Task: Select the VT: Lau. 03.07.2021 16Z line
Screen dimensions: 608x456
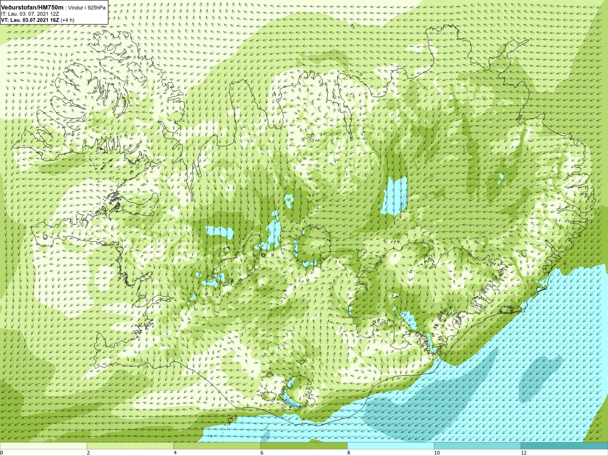Action: pyautogui.click(x=30, y=20)
